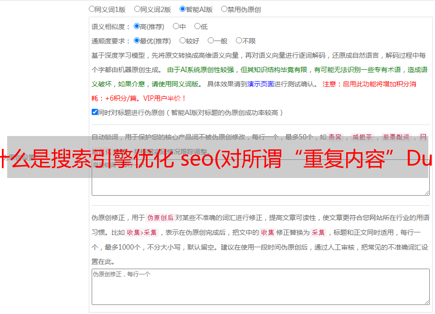Click the 伪原创后 highlighted tag
This screenshot has width=435, height=314.
point(160,218)
